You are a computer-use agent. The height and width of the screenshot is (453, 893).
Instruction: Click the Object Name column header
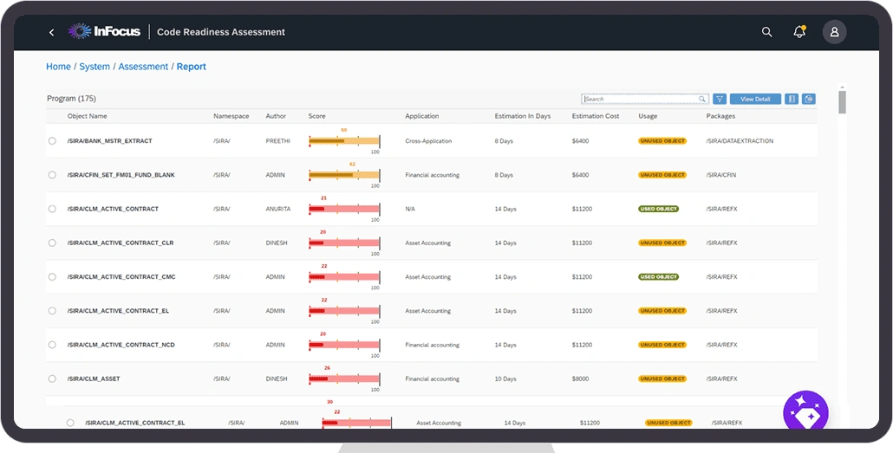coord(88,116)
